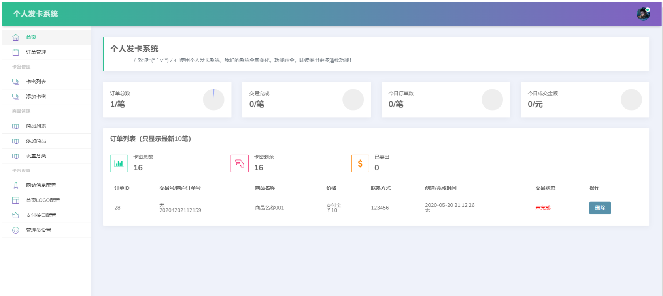The image size is (663, 296).
Task: Open 商品列表 menu item
Action: (x=46, y=126)
